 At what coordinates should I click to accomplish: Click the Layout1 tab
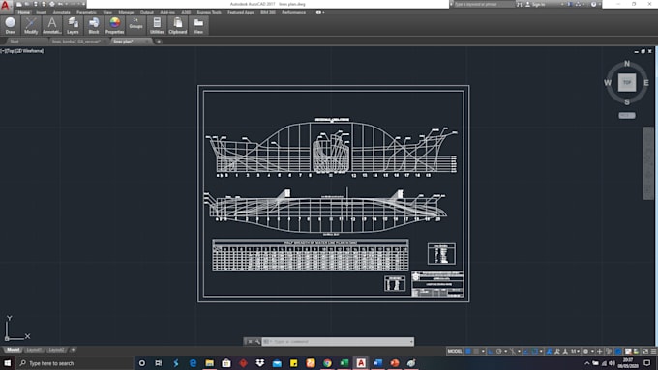point(34,350)
